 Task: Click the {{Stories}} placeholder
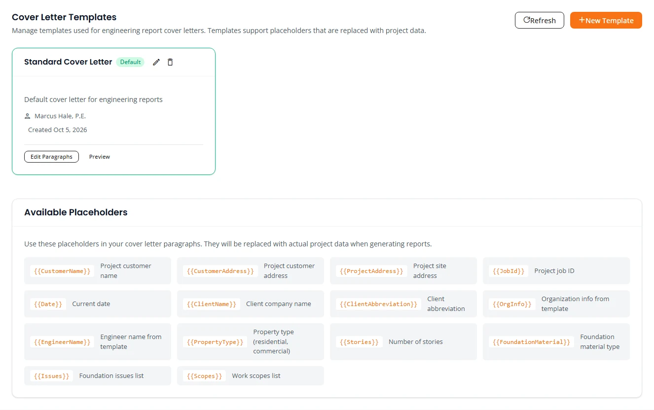click(359, 342)
